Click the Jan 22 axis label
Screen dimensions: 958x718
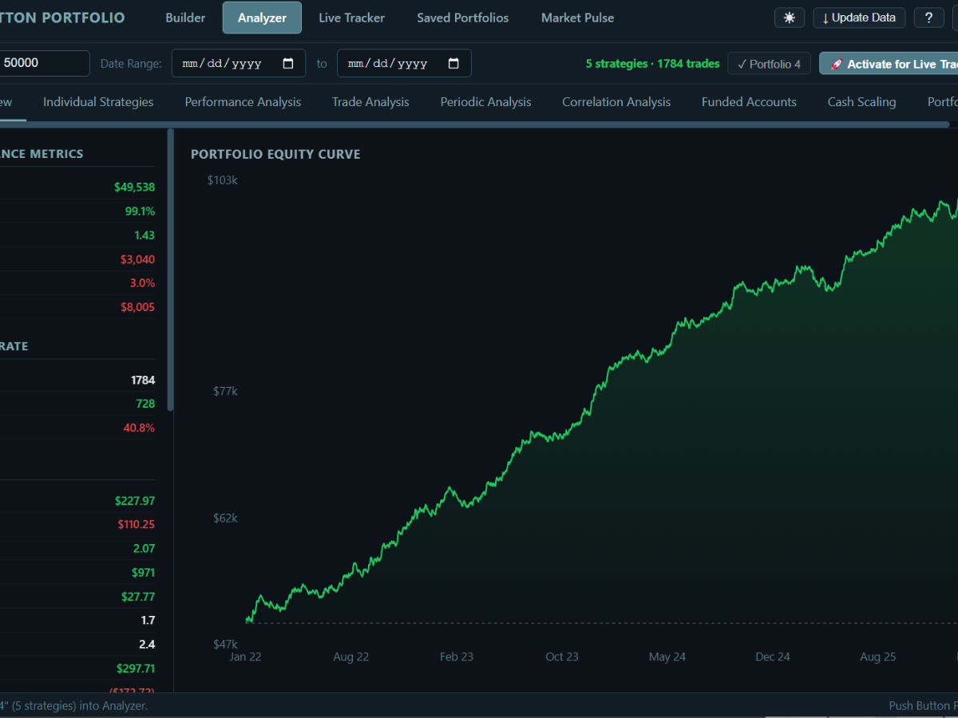(x=246, y=657)
